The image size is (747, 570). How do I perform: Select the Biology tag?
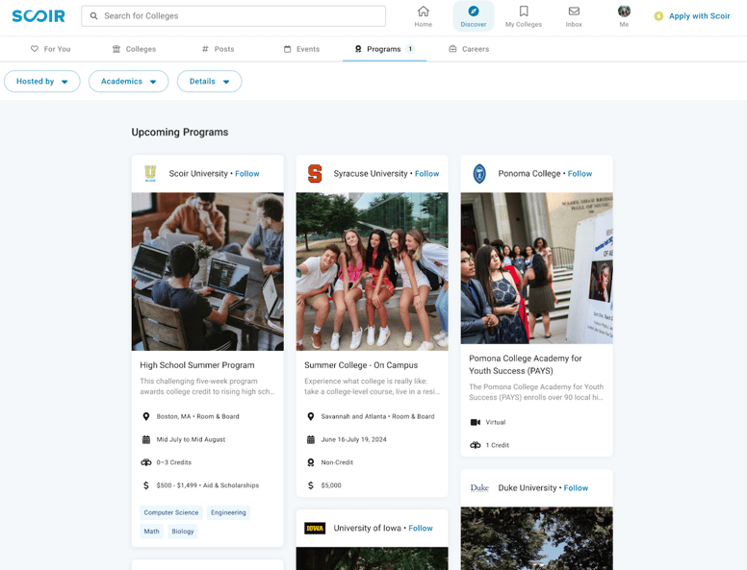click(183, 531)
